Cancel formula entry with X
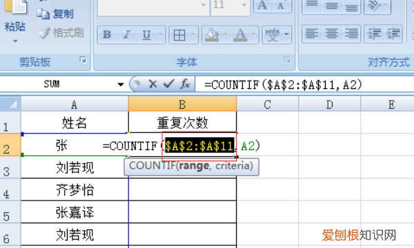 click(152, 84)
